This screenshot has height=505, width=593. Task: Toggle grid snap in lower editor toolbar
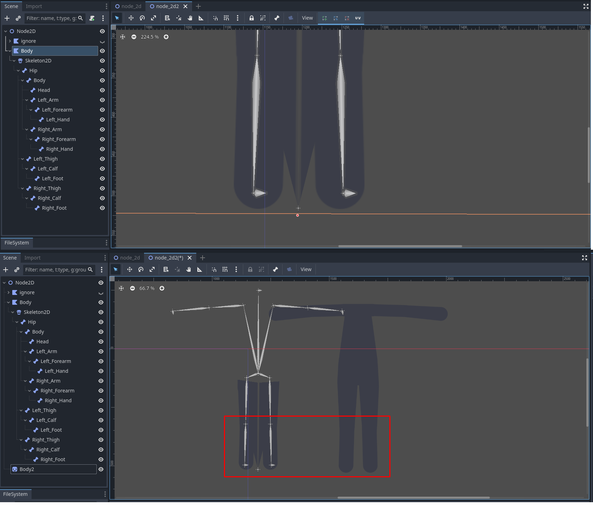pyautogui.click(x=225, y=269)
